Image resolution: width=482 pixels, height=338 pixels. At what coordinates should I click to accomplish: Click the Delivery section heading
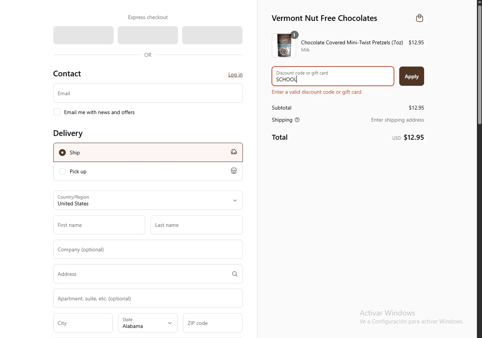click(x=68, y=133)
